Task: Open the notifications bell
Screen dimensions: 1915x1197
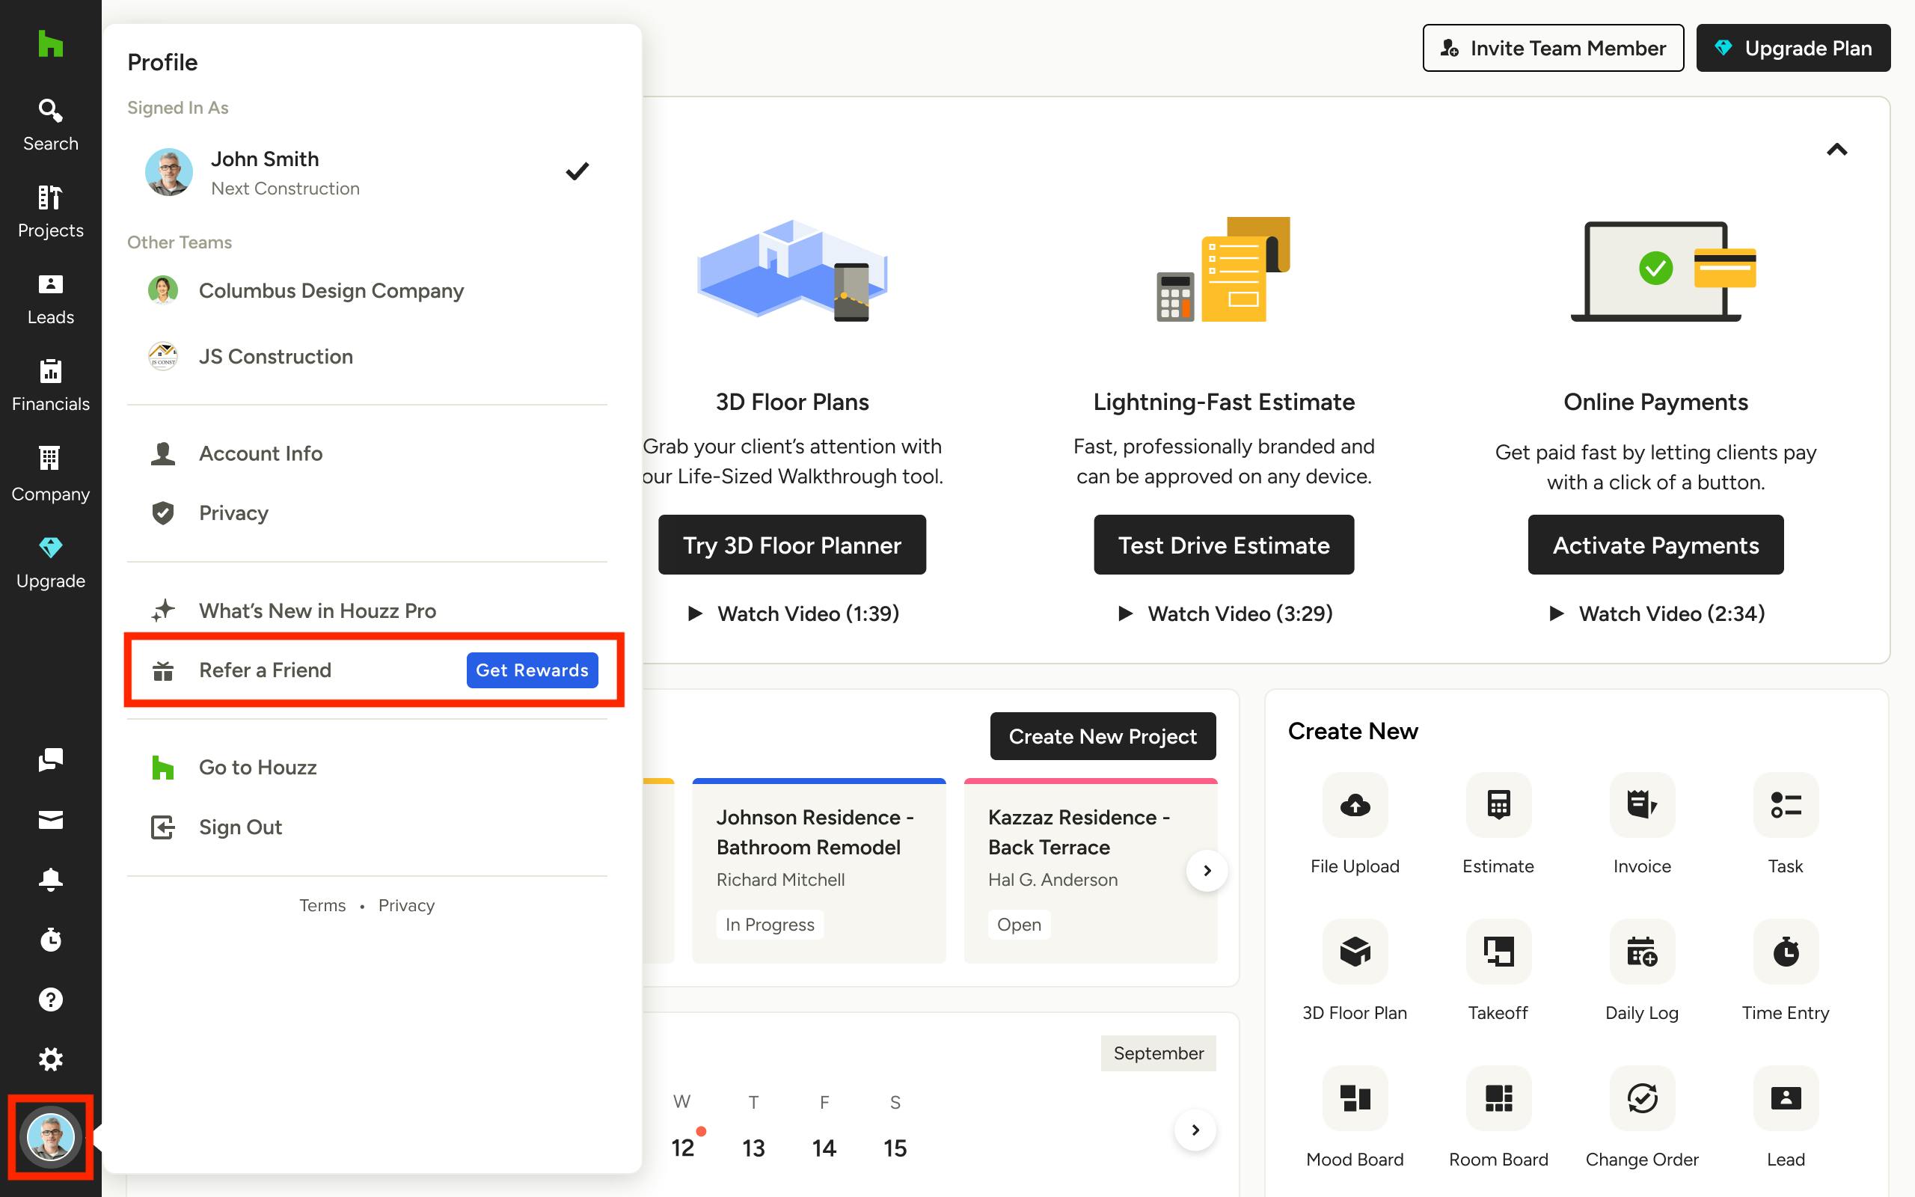Action: [51, 880]
